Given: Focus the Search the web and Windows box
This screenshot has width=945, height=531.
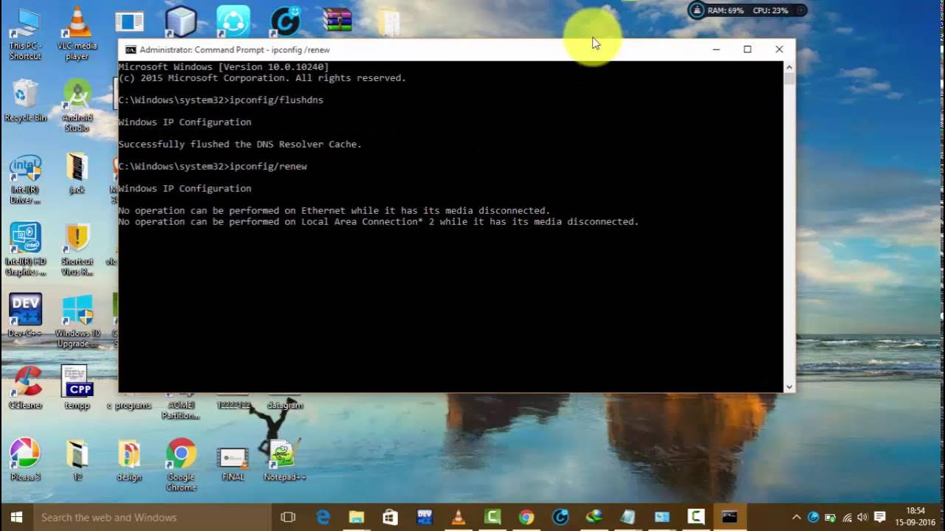Looking at the screenshot, I should pos(153,517).
